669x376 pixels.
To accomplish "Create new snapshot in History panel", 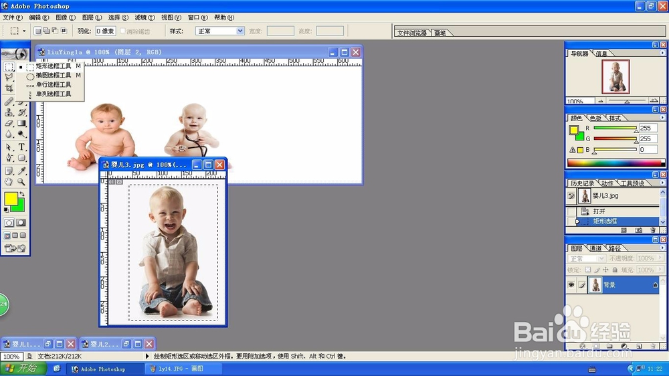I will 638,230.
